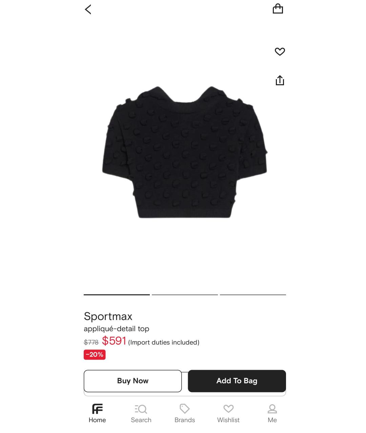Tap the -20% discount badge
Viewport: 366px width, 433px height.
click(x=95, y=355)
